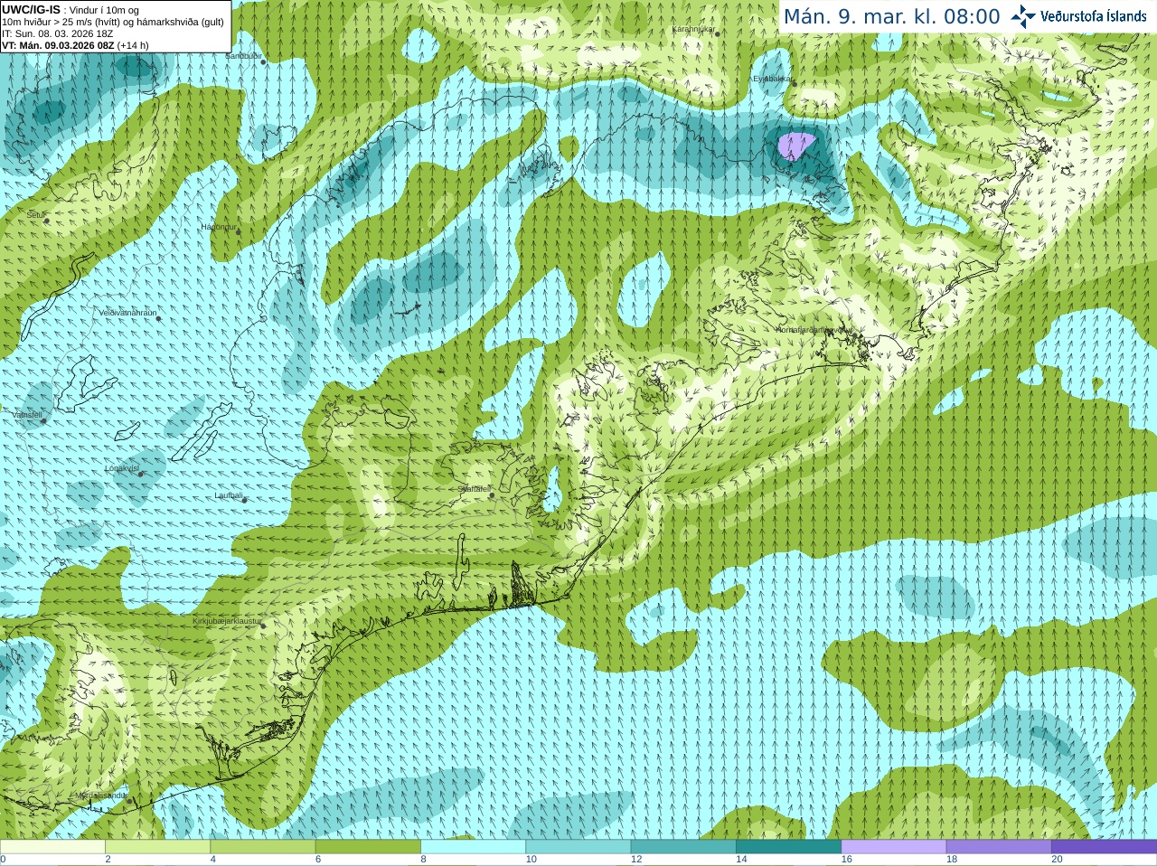Click the Hágöngur station label
The width and height of the screenshot is (1157, 866).
[219, 227]
